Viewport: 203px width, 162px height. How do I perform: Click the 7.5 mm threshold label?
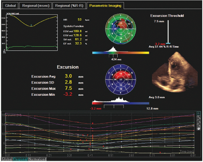[159, 22]
